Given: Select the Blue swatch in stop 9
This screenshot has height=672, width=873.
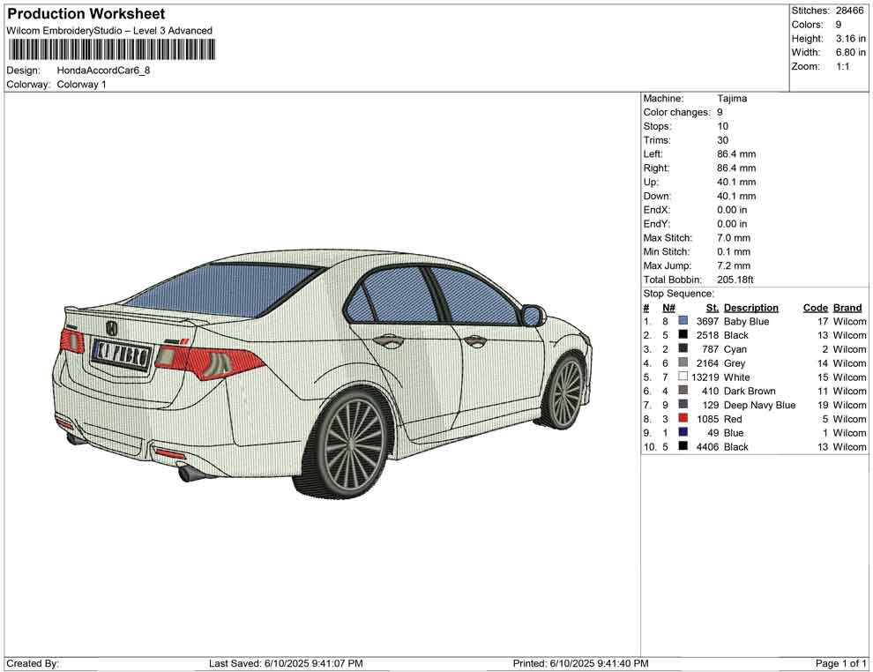Looking at the screenshot, I should tap(683, 433).
